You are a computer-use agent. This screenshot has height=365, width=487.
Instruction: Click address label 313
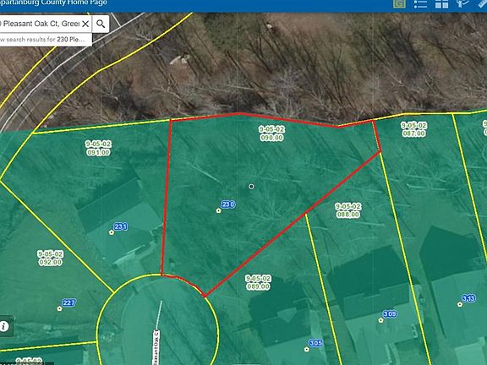(468, 298)
